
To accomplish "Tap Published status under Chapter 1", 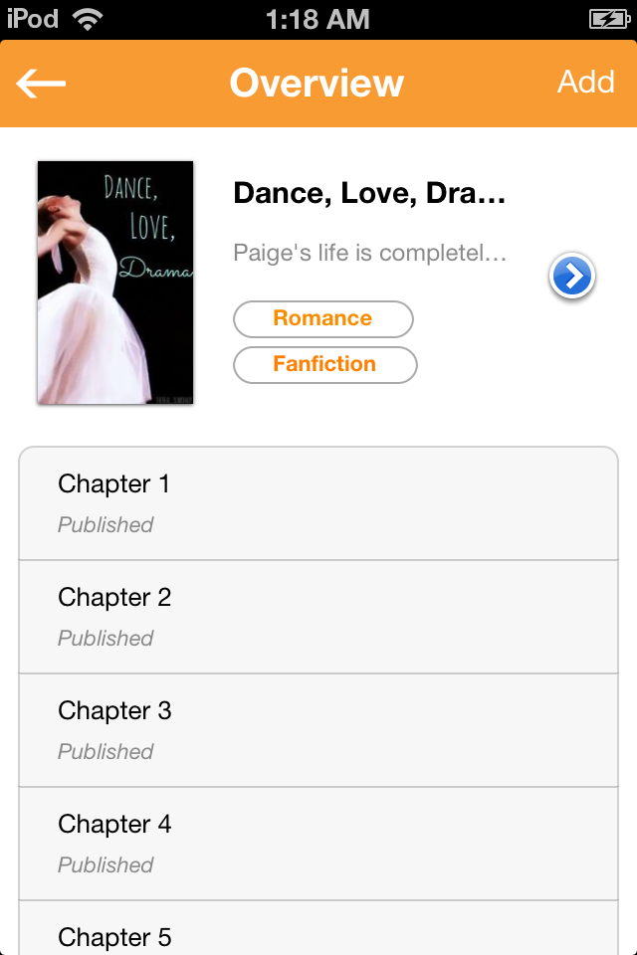I will [x=106, y=525].
